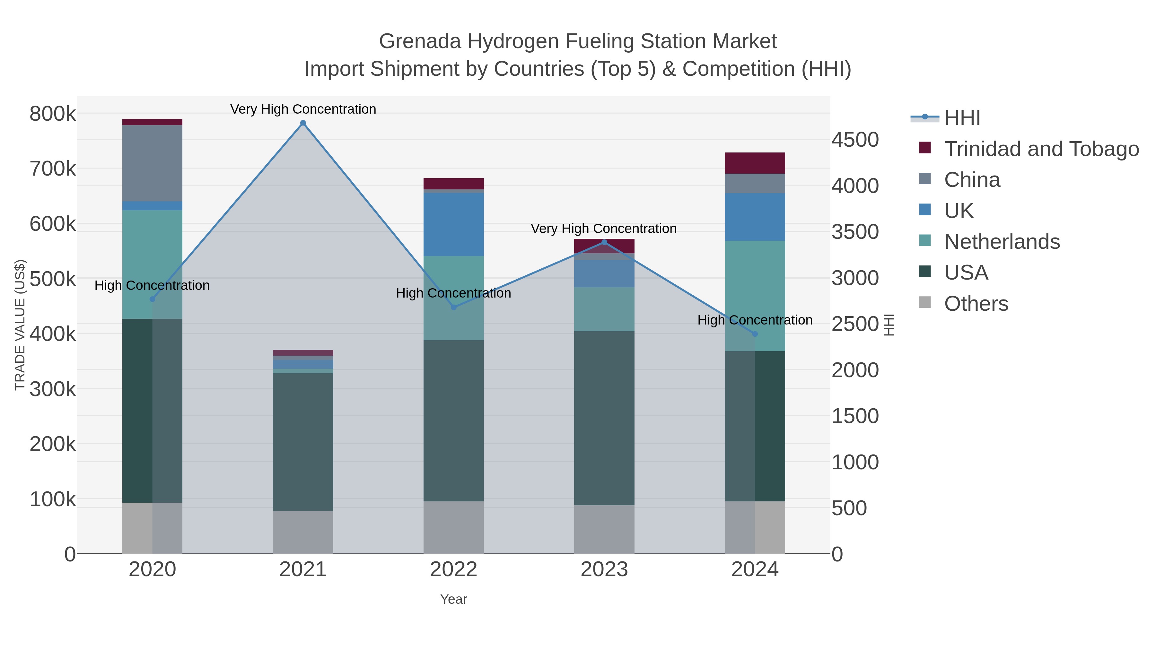Toggle Netherlands series in legend
The image size is (1156, 650).
point(989,241)
